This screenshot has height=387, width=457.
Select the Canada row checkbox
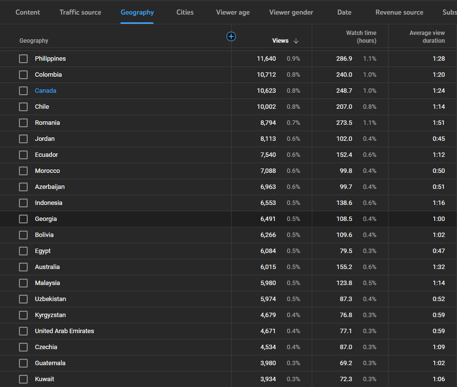point(23,91)
